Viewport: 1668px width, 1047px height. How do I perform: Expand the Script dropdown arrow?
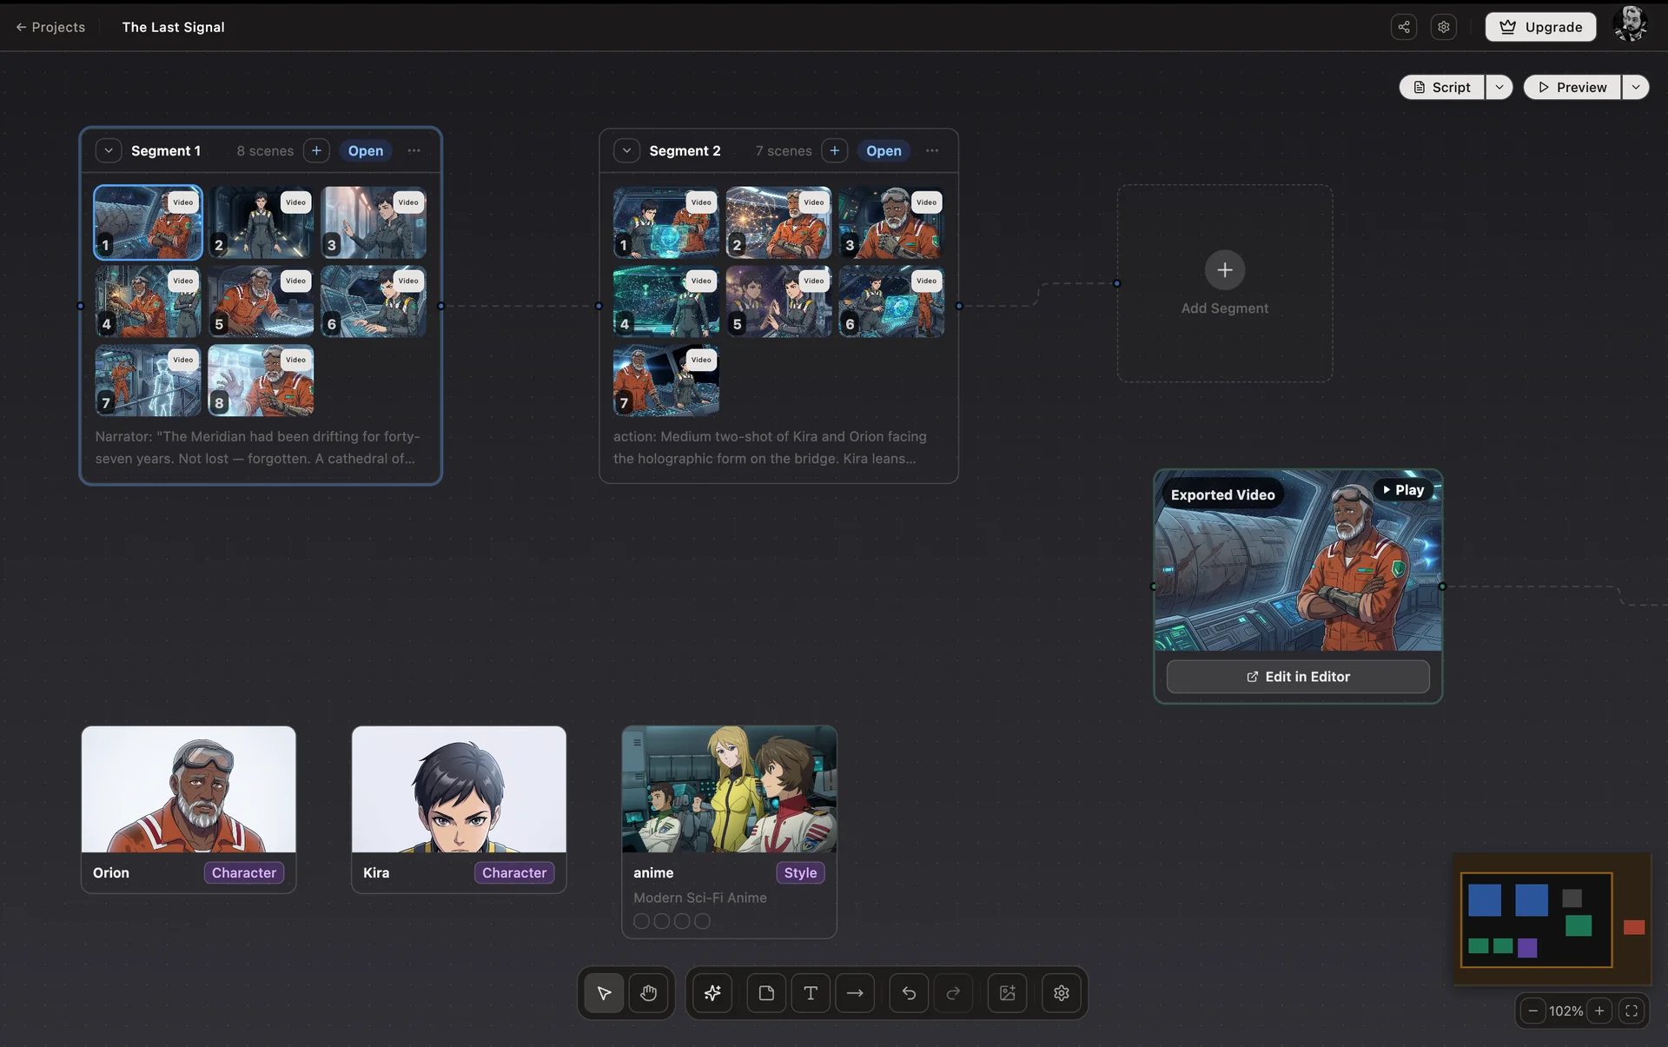click(x=1499, y=87)
